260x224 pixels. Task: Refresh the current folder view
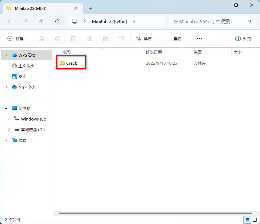pyautogui.click(x=57, y=21)
